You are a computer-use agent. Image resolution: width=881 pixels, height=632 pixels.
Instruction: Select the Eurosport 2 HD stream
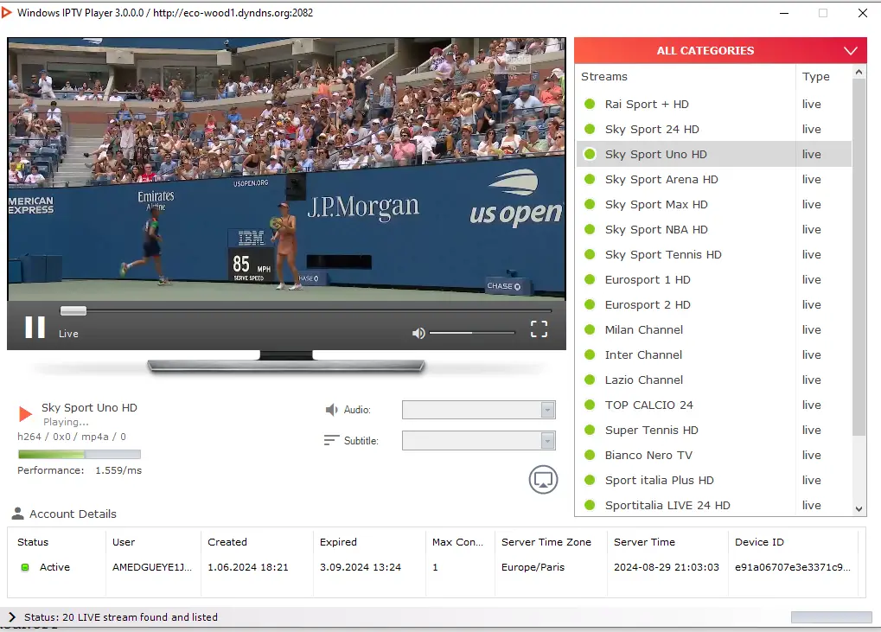pos(713,304)
